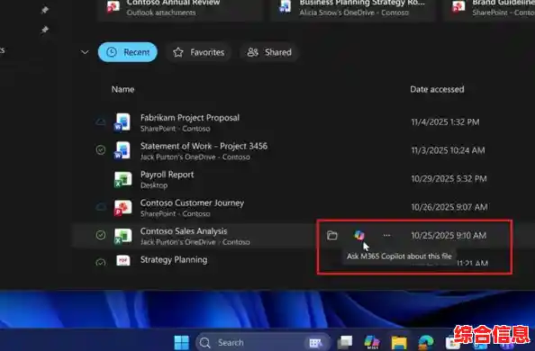Open Statement of Work - Project 3456

pos(204,147)
